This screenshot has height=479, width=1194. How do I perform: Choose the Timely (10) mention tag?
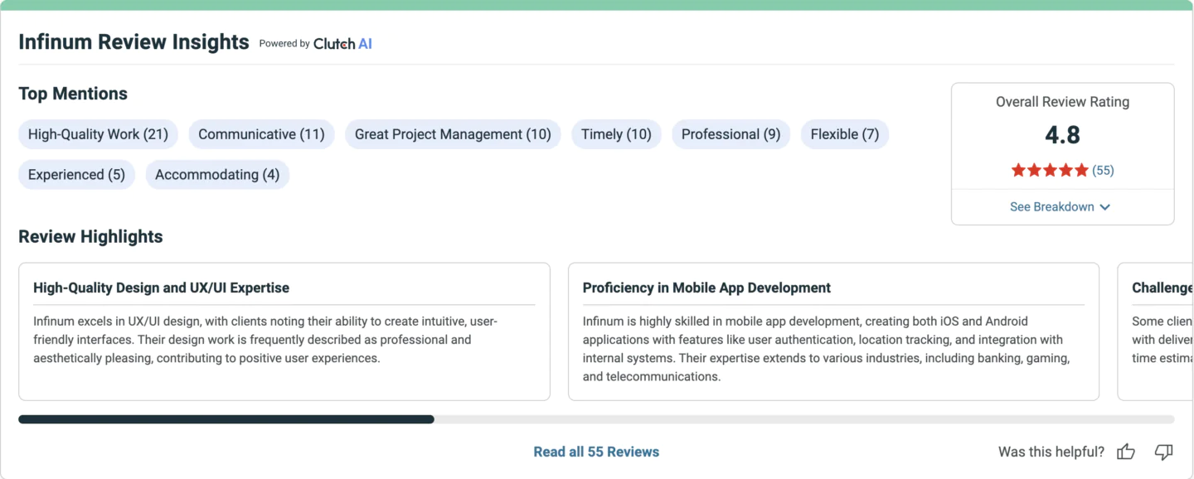616,134
